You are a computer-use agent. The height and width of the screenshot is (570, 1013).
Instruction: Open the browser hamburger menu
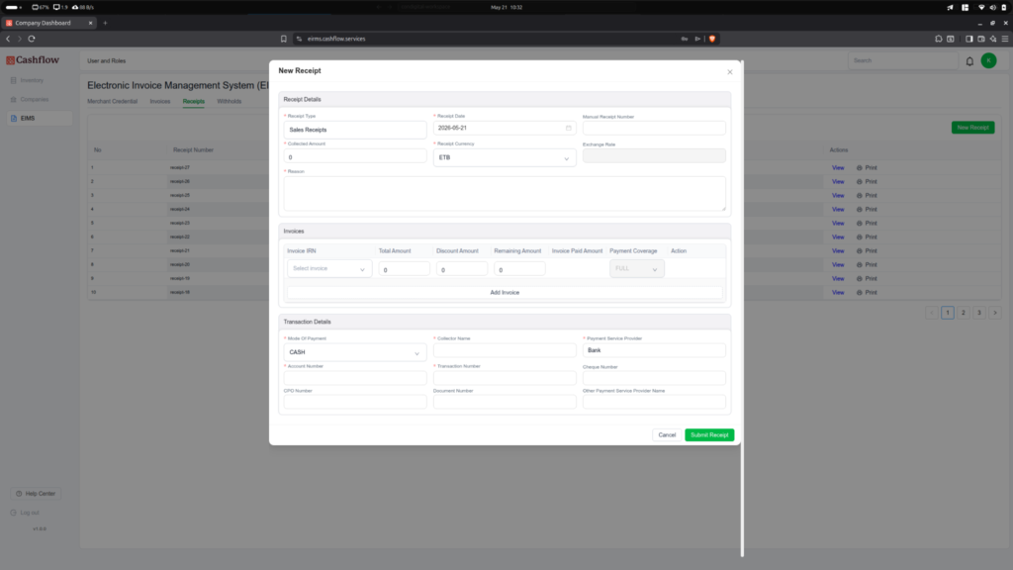coord(1005,39)
